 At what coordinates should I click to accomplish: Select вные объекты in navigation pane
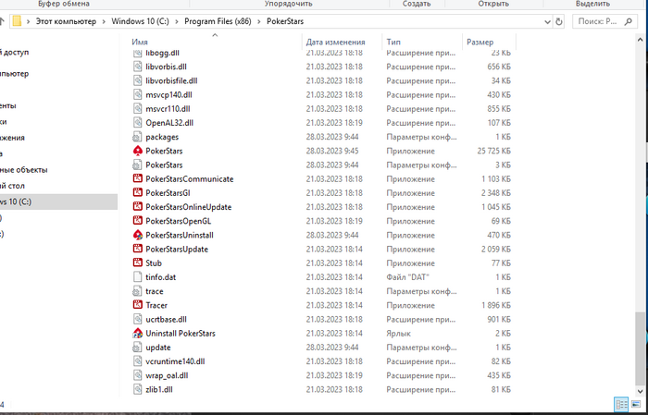[x=24, y=169]
